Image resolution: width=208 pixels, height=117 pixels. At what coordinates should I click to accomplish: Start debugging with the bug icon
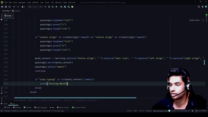click(x=49, y=7)
